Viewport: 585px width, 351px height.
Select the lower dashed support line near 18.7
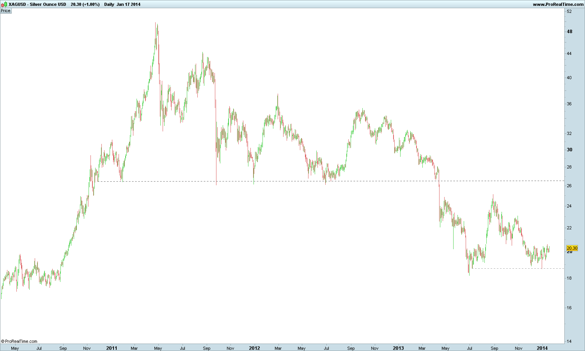pos(518,268)
